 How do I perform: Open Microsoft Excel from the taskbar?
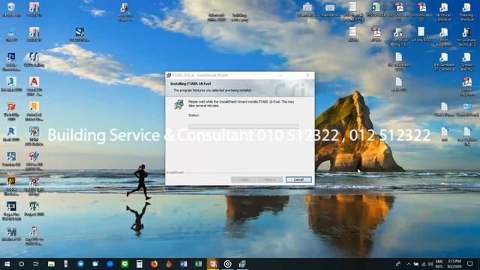[x=198, y=264]
